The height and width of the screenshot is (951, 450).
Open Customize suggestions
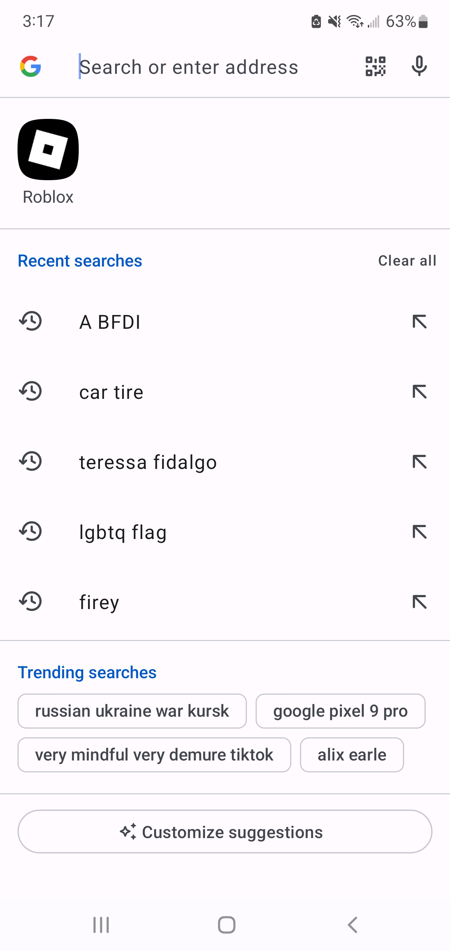coord(225,832)
